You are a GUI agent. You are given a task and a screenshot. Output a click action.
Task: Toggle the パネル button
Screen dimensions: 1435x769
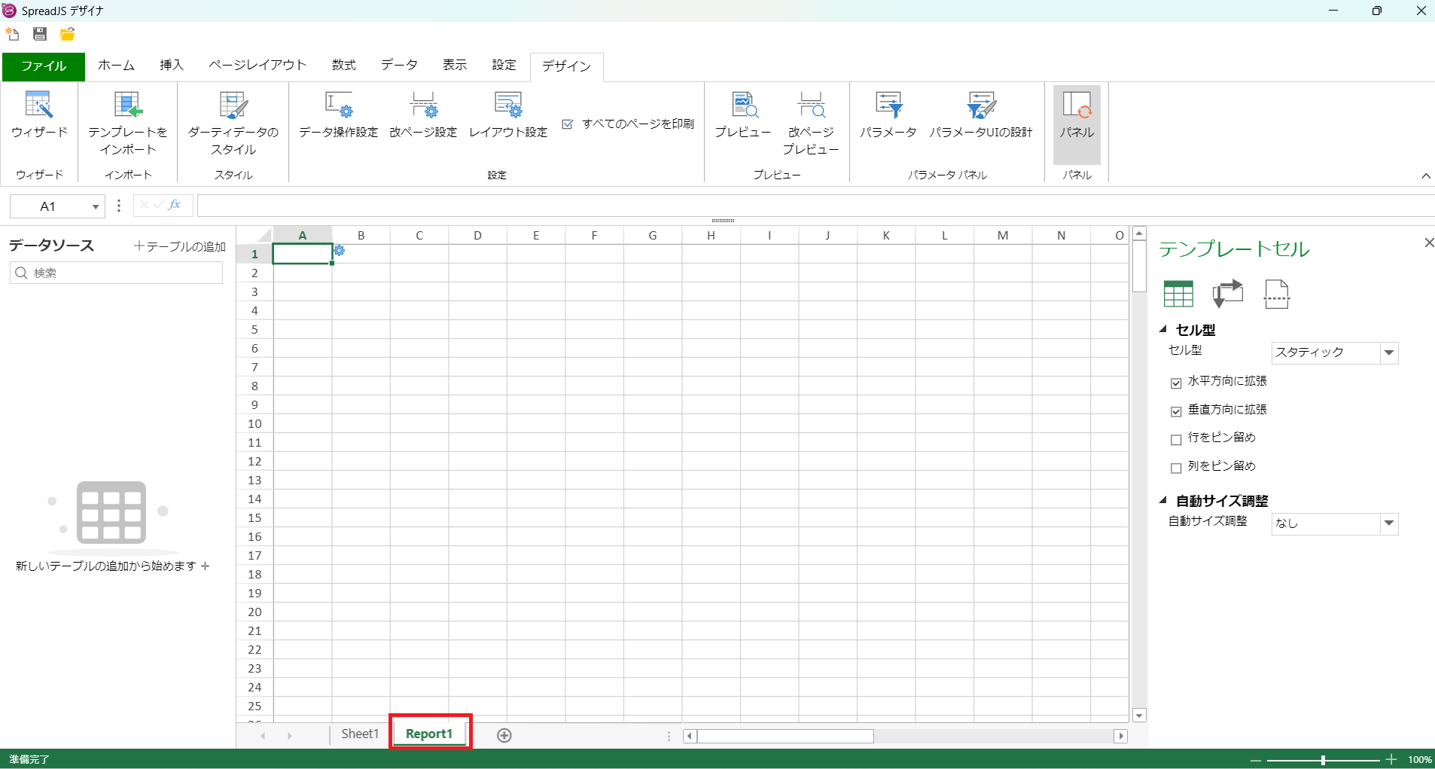(1077, 124)
